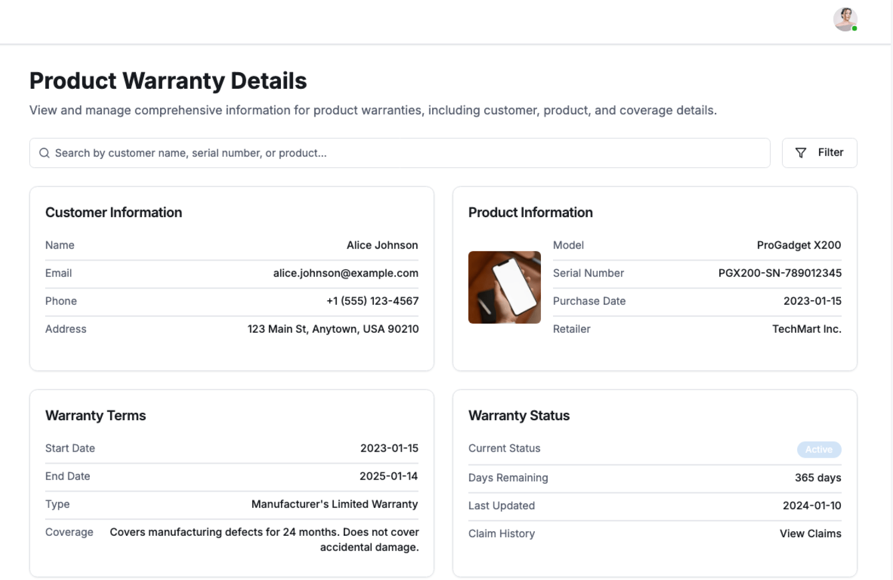893x580 pixels.
Task: Click the phone number +1 (555) 123-4567
Action: point(372,301)
